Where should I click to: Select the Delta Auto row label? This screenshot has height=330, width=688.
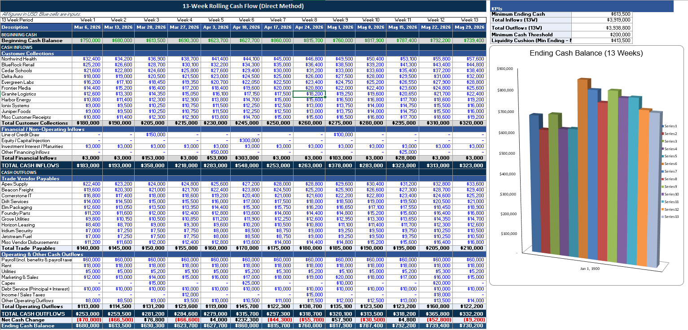coord(36,76)
